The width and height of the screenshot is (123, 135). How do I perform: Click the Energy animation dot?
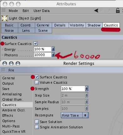pyautogui.click(x=3, y=49)
